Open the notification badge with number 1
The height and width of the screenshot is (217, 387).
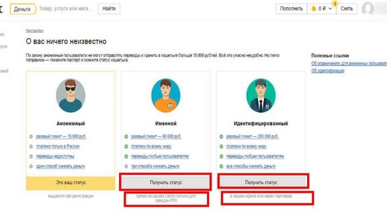(x=335, y=4)
